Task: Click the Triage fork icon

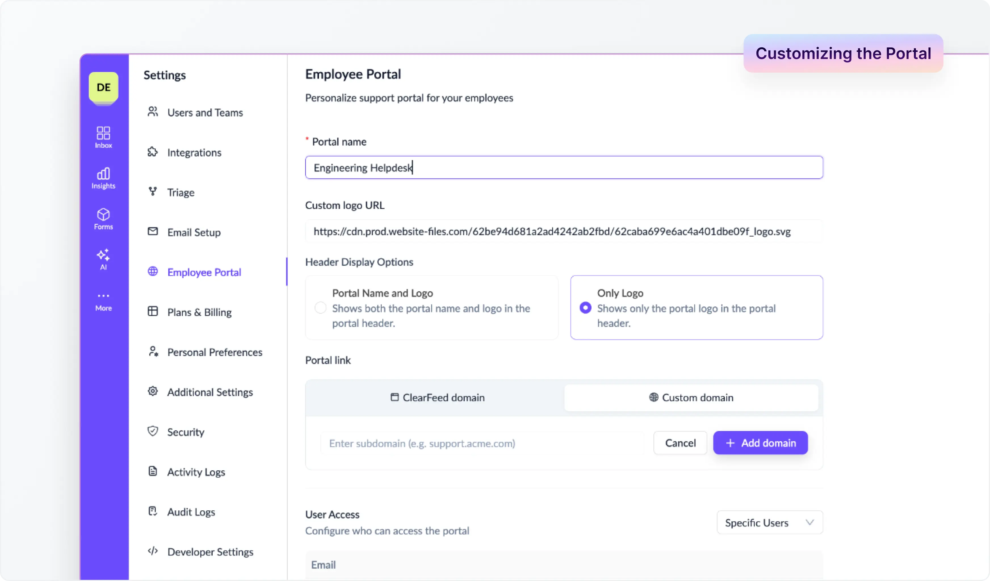Action: click(153, 191)
